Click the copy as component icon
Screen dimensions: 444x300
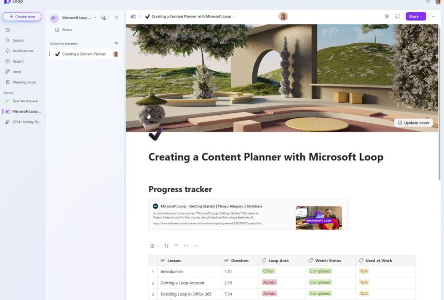pyautogui.click(x=397, y=17)
